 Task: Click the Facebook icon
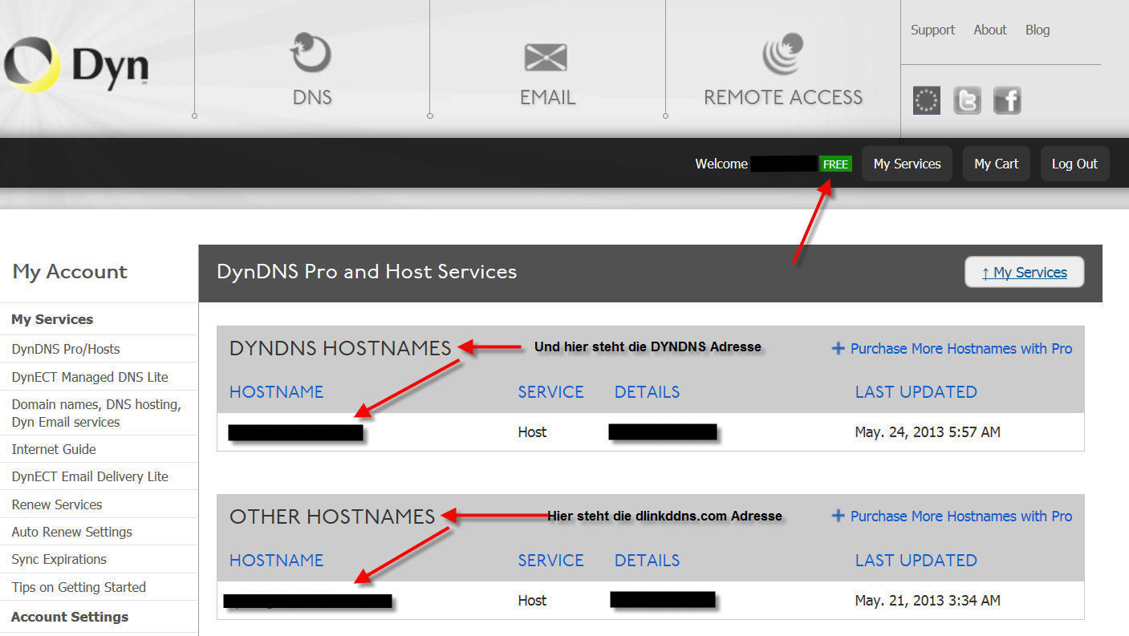[x=1007, y=100]
